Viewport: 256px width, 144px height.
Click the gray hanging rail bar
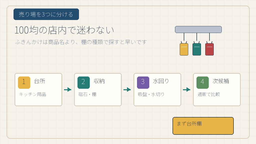coord(198,29)
